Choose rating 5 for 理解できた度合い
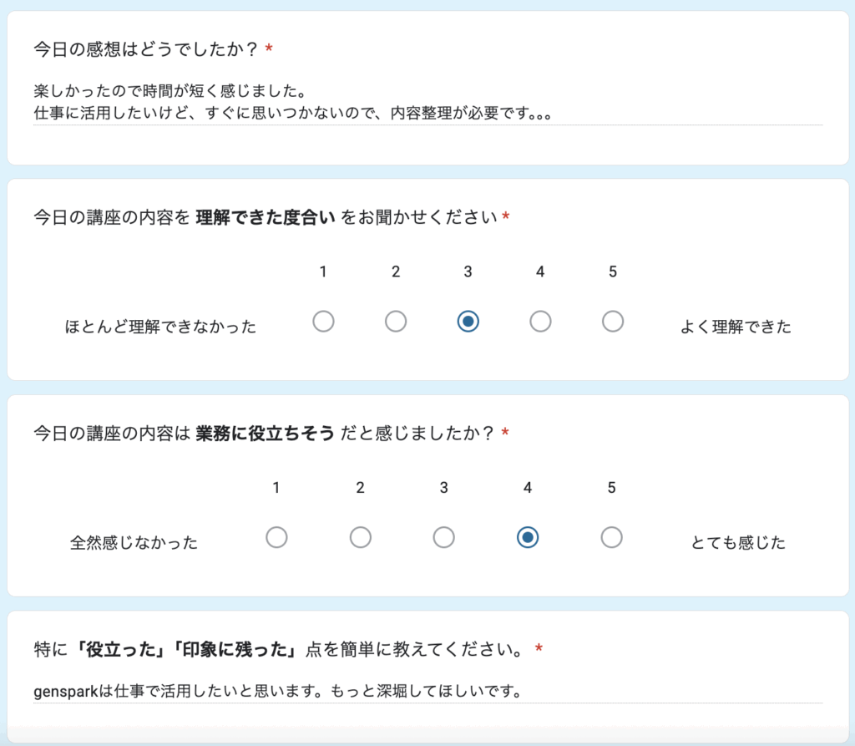Screen dimensions: 855x746 tap(613, 322)
